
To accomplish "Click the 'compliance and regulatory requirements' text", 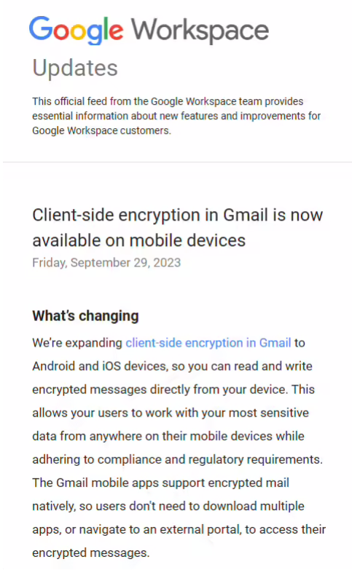I will 210,459.
